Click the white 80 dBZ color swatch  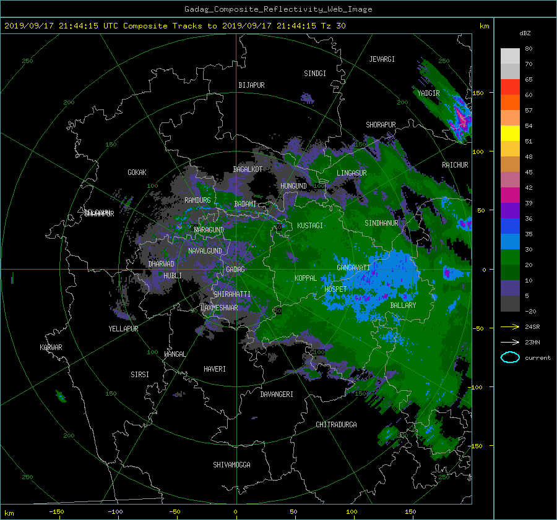(x=510, y=56)
